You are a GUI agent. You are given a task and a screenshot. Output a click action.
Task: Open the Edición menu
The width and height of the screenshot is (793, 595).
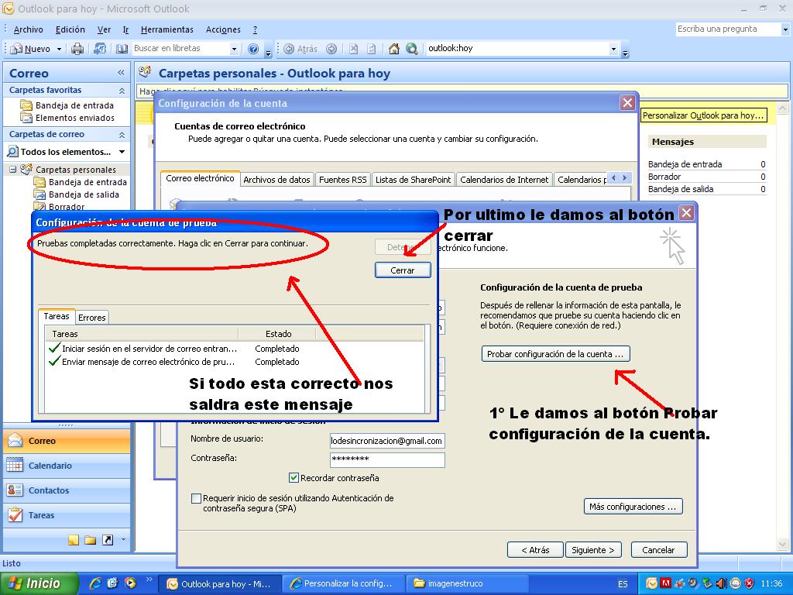coord(70,30)
